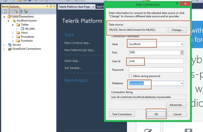Select the Data Connections label in tree
The width and height of the screenshot is (203, 132).
(23, 17)
